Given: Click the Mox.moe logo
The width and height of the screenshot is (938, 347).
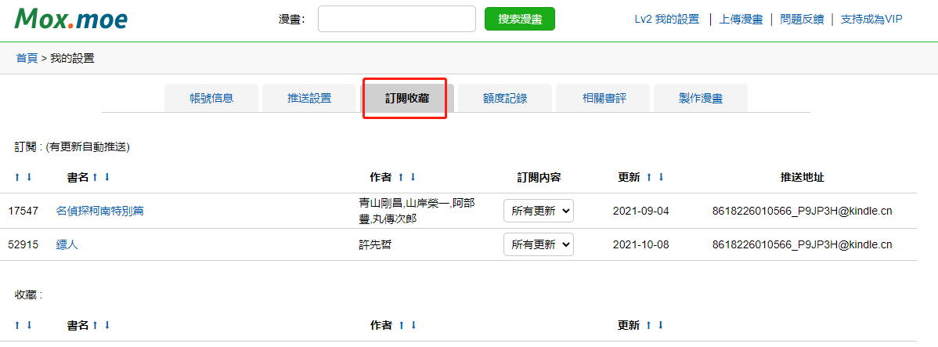Looking at the screenshot, I should [71, 19].
